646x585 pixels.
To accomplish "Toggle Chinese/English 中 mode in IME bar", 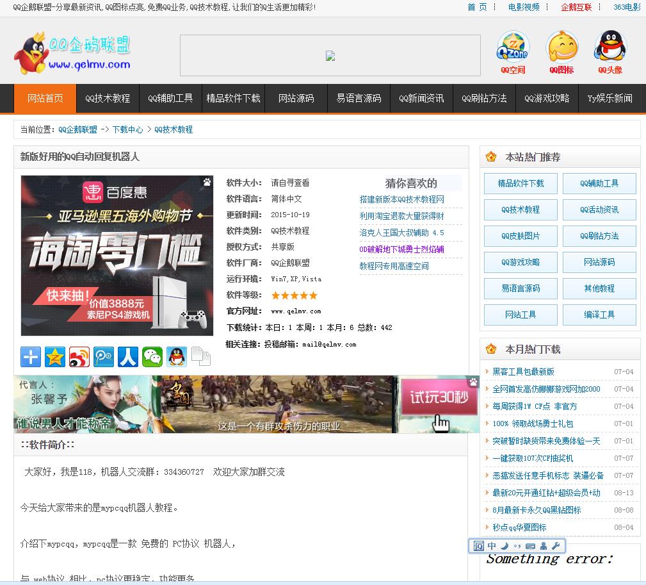I will pyautogui.click(x=492, y=546).
